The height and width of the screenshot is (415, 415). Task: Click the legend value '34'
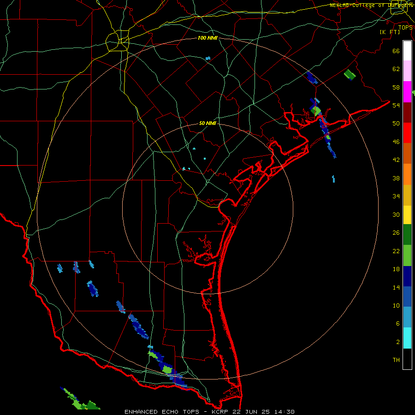click(396, 196)
